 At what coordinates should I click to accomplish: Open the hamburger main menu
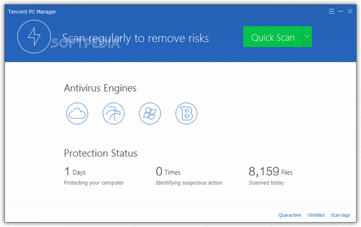tap(332, 11)
